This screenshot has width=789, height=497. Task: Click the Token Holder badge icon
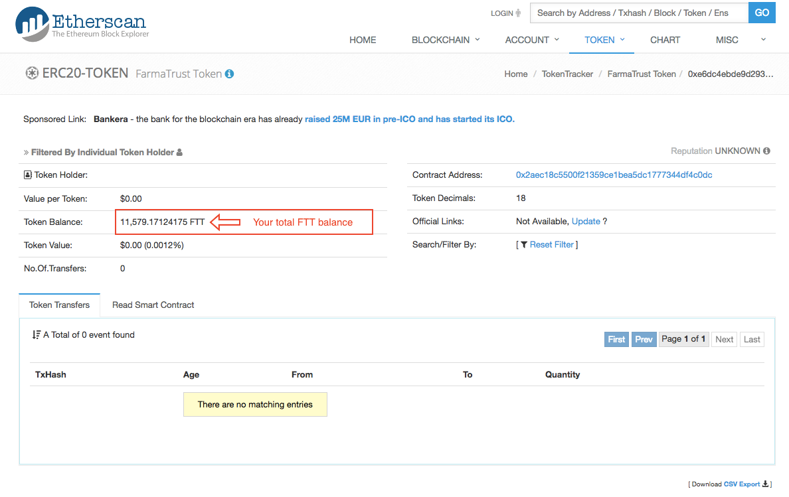[28, 175]
